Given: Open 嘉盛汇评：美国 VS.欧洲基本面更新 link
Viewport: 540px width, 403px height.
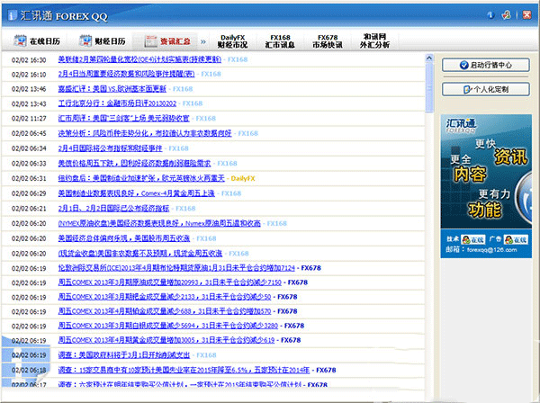Looking at the screenshot, I should pos(112,89).
